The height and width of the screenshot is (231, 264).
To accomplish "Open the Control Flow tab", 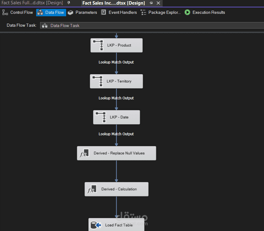I will (x=17, y=13).
